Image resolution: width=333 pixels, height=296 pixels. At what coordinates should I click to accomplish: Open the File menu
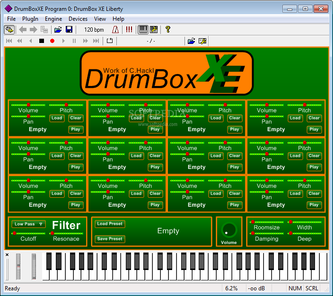(x=11, y=19)
